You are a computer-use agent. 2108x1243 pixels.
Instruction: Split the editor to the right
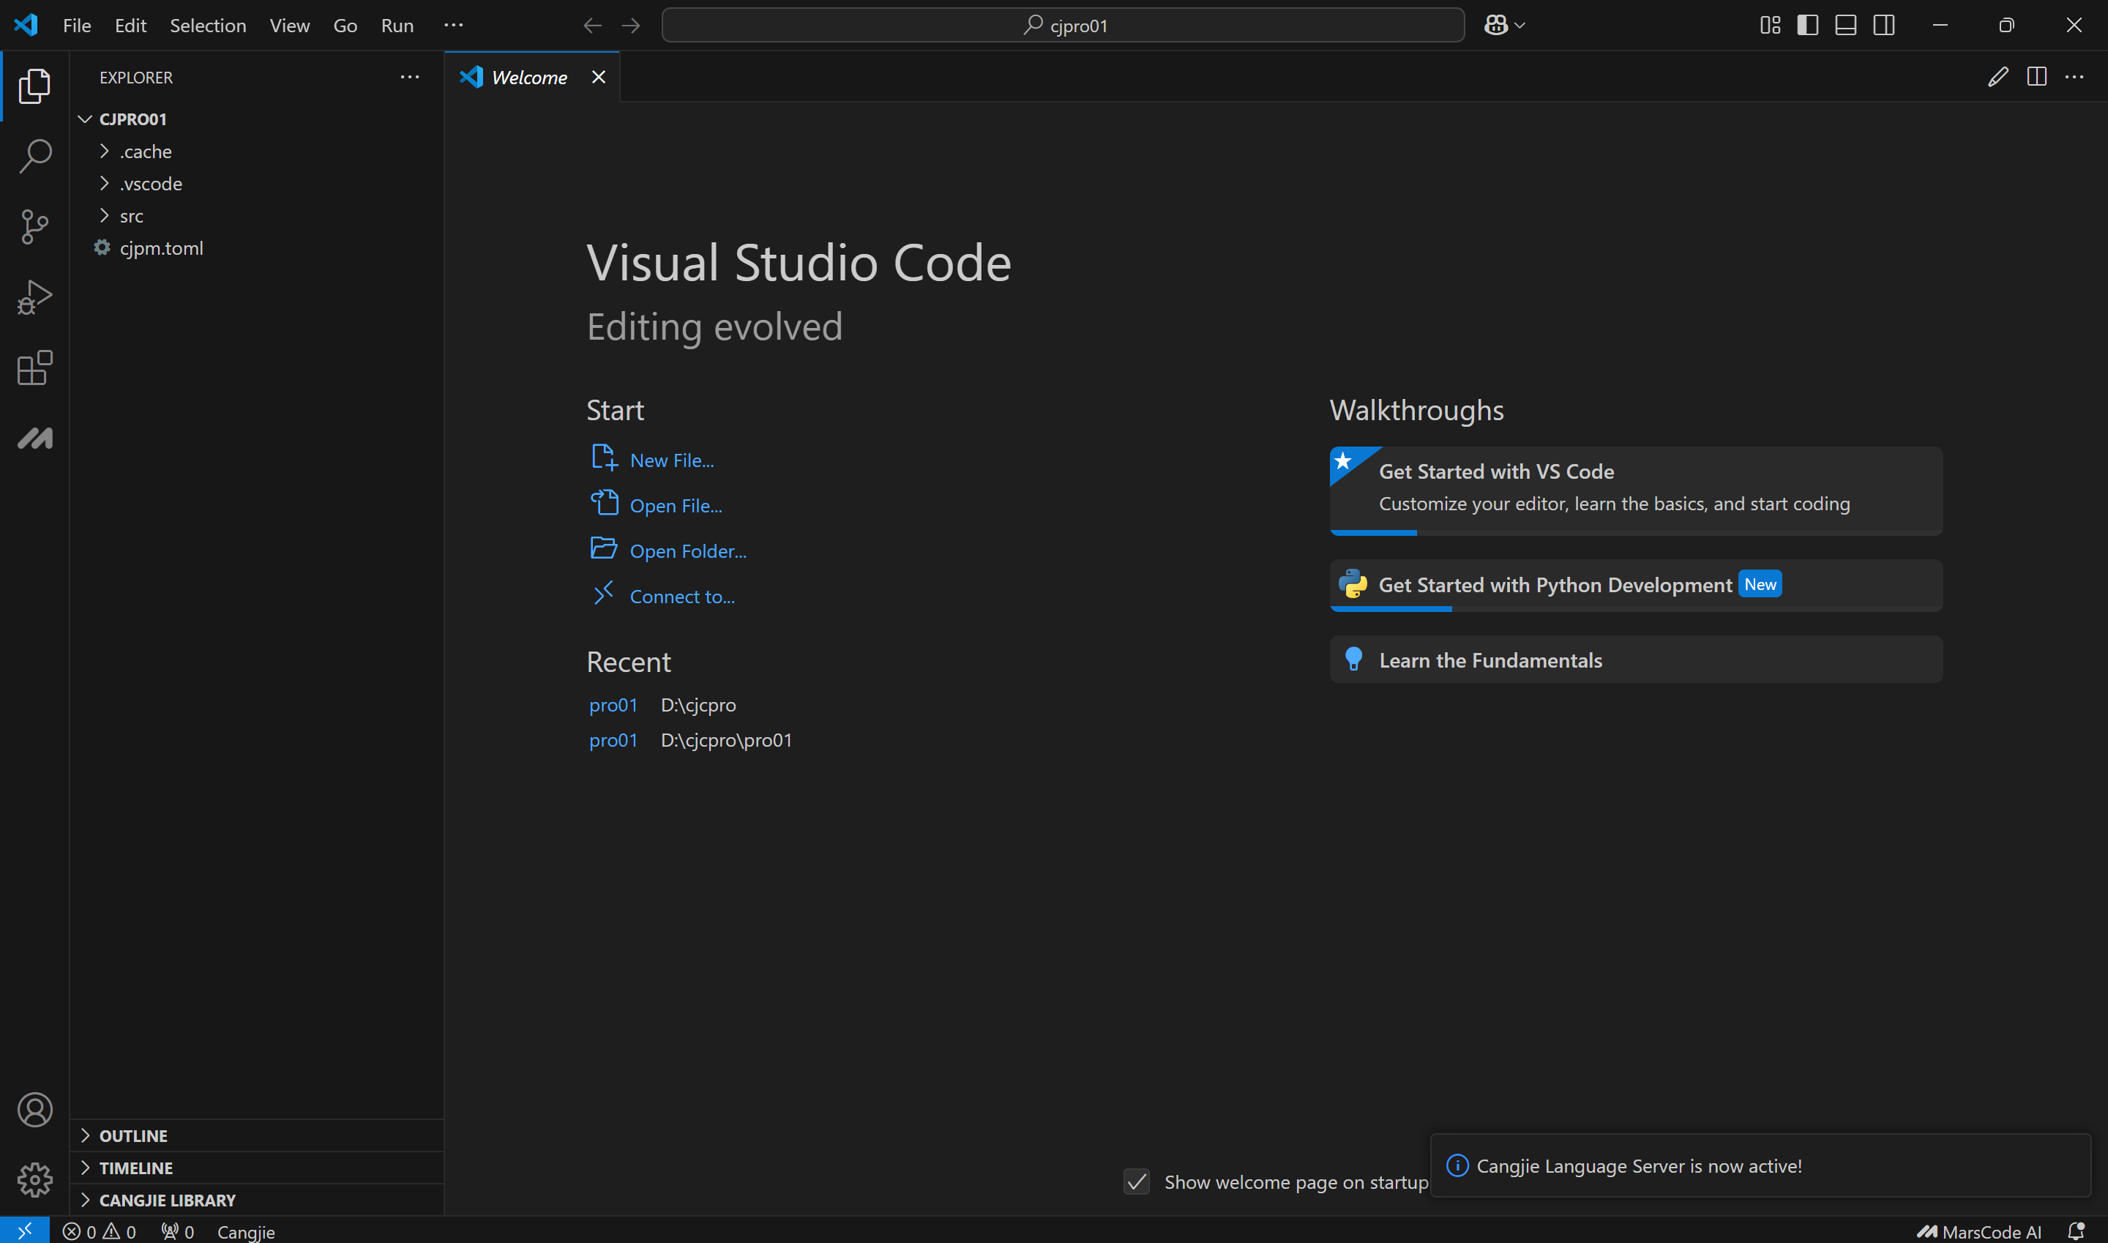(x=2037, y=77)
